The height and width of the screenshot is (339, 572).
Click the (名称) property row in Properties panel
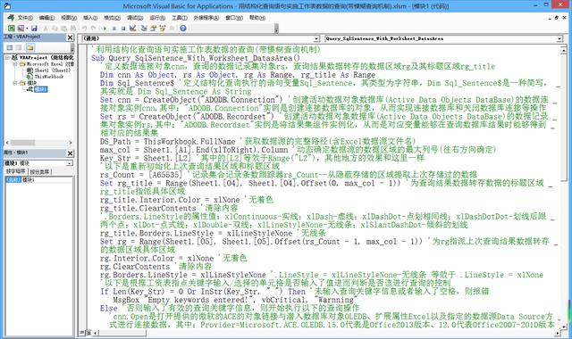coord(38,179)
